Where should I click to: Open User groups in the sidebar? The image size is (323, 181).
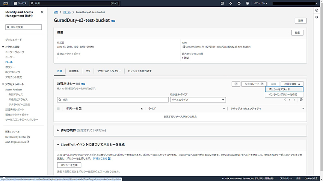coord(15,52)
